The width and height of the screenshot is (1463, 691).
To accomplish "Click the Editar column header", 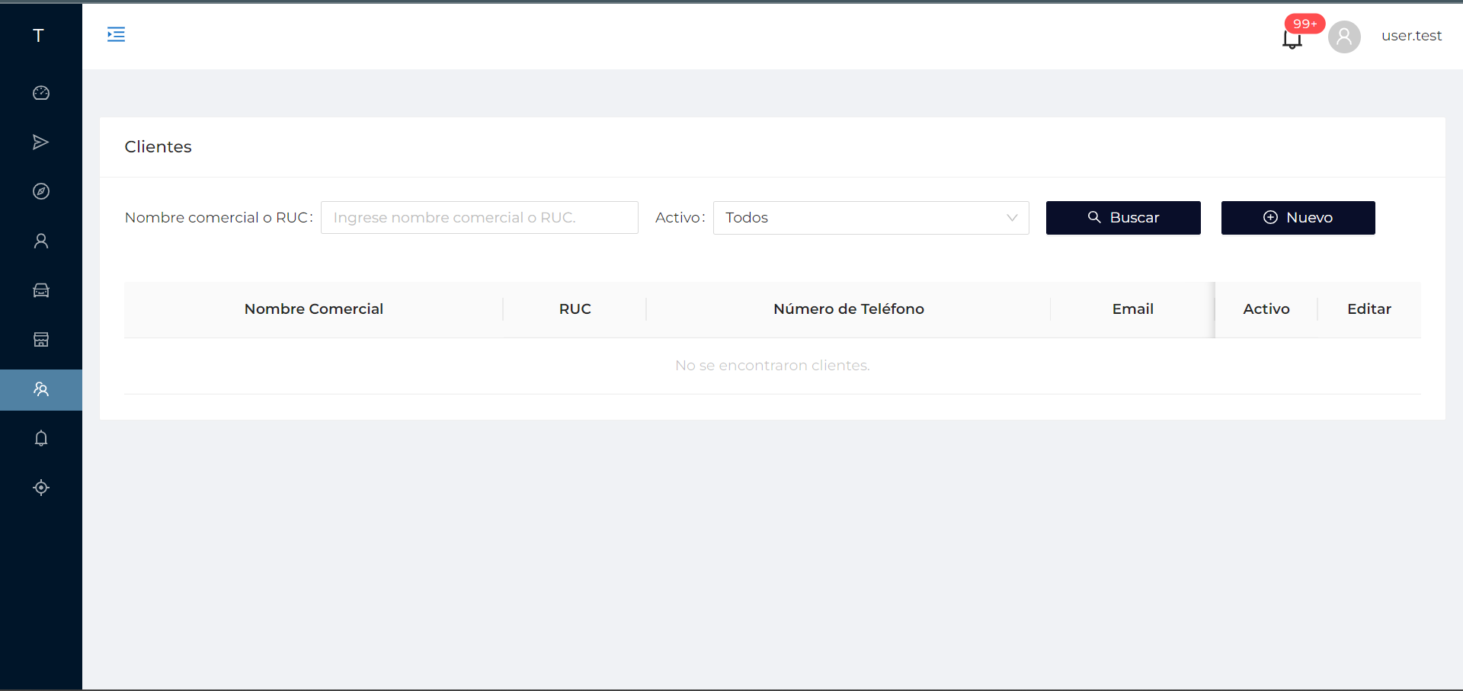I will 1369,309.
